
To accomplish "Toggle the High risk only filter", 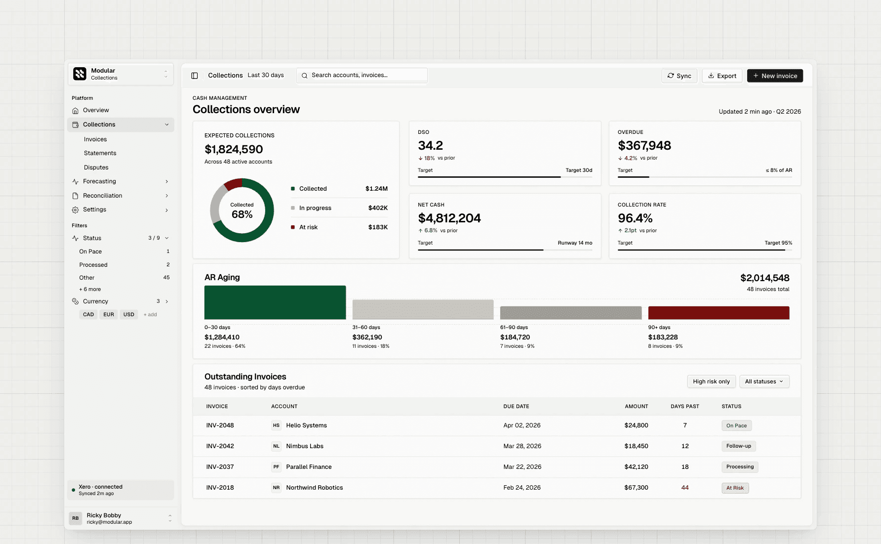I will (711, 381).
